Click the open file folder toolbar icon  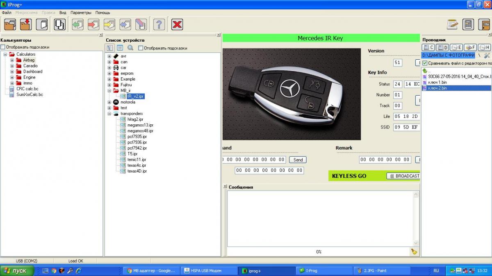(10, 25)
